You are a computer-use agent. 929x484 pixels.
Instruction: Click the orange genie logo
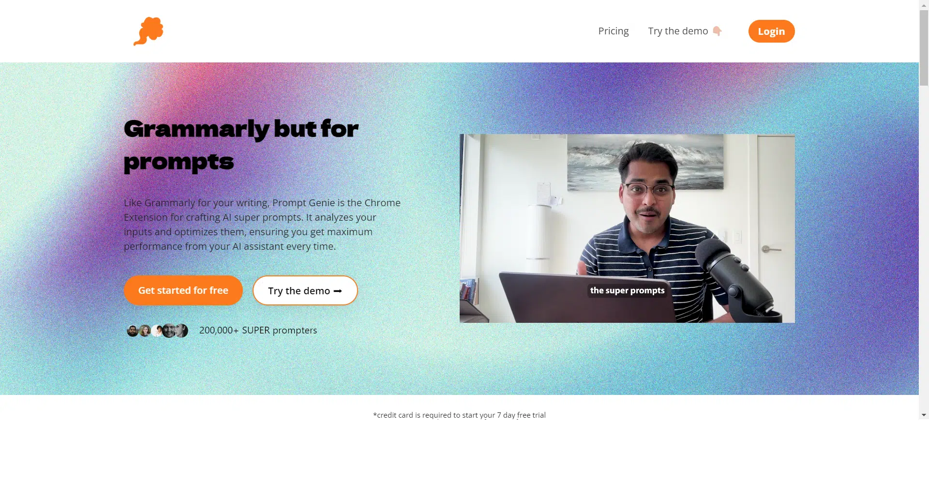coord(149,31)
